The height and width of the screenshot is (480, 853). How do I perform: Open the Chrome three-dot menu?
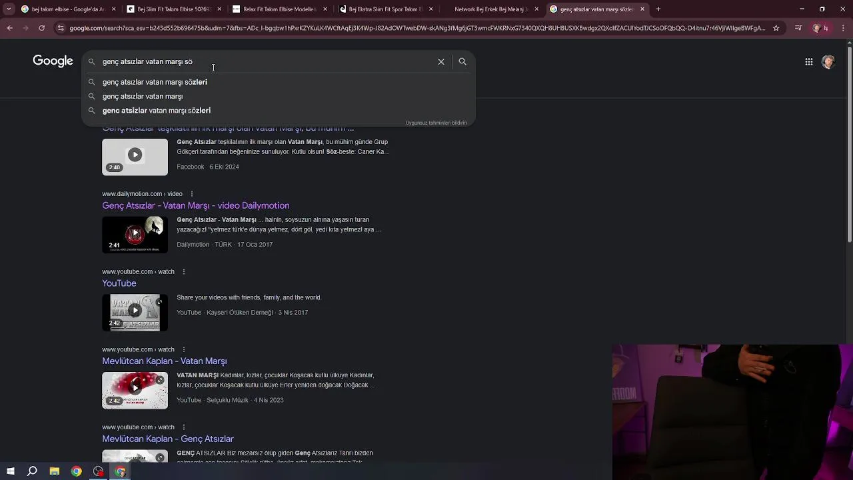click(x=842, y=28)
